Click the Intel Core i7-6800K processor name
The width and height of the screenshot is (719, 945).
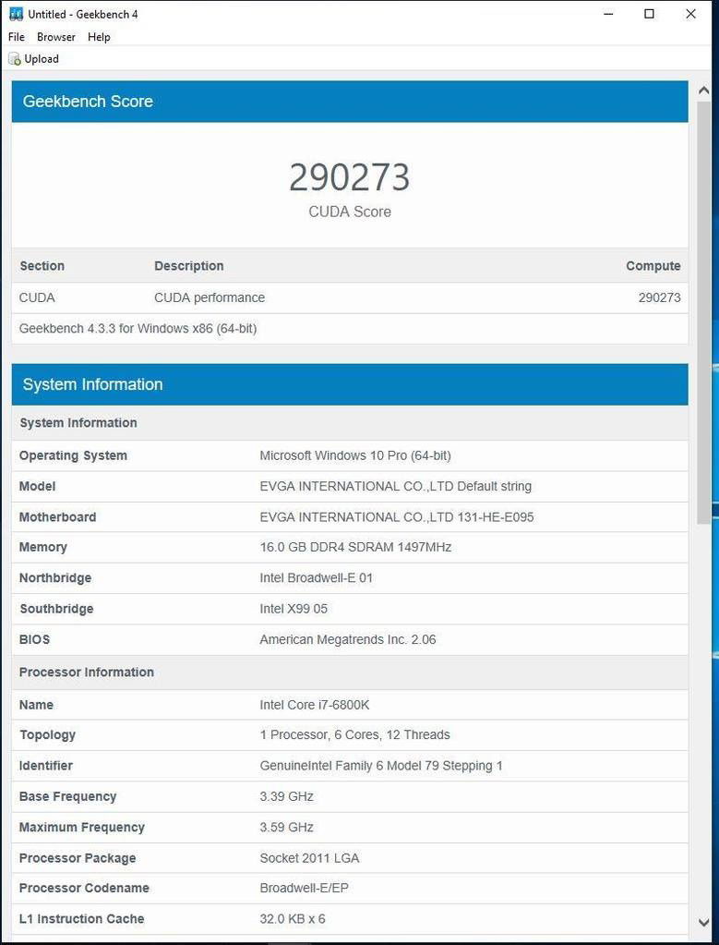tap(315, 705)
